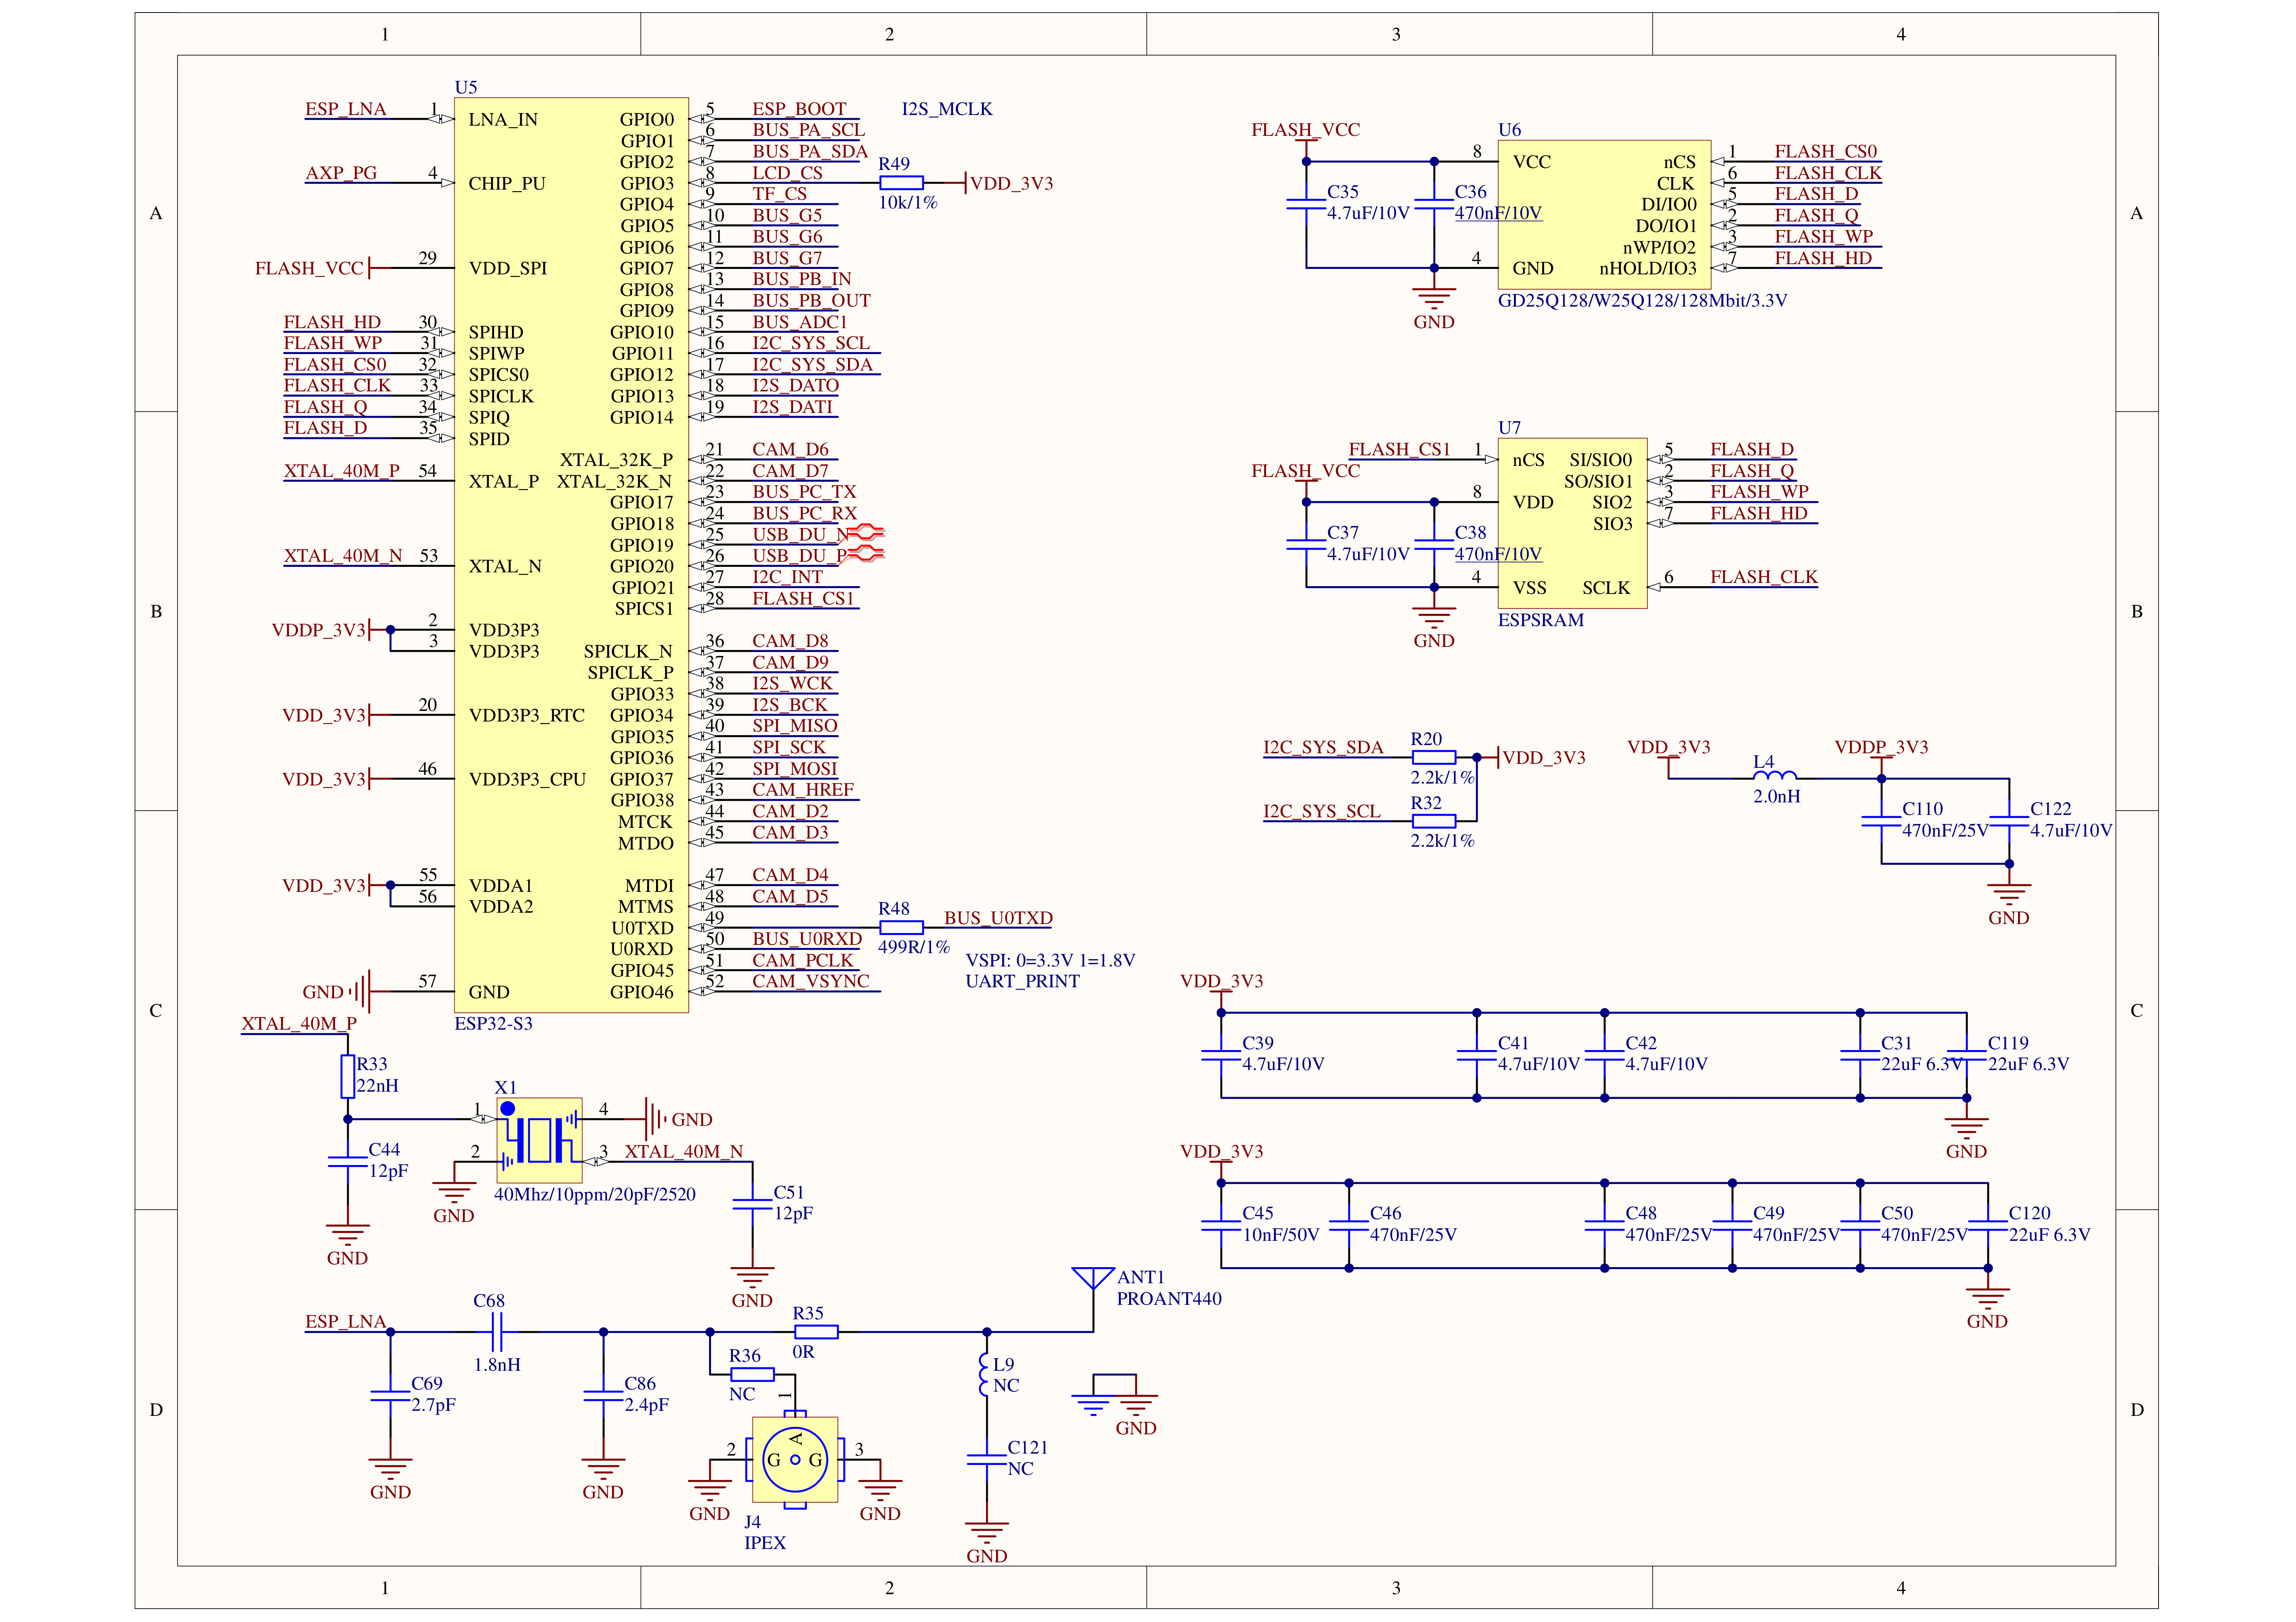Screen dimensions: 2296x1622
Task: Select the VSPI: 0=3.3V 1=1.8V note
Action: 1050,960
